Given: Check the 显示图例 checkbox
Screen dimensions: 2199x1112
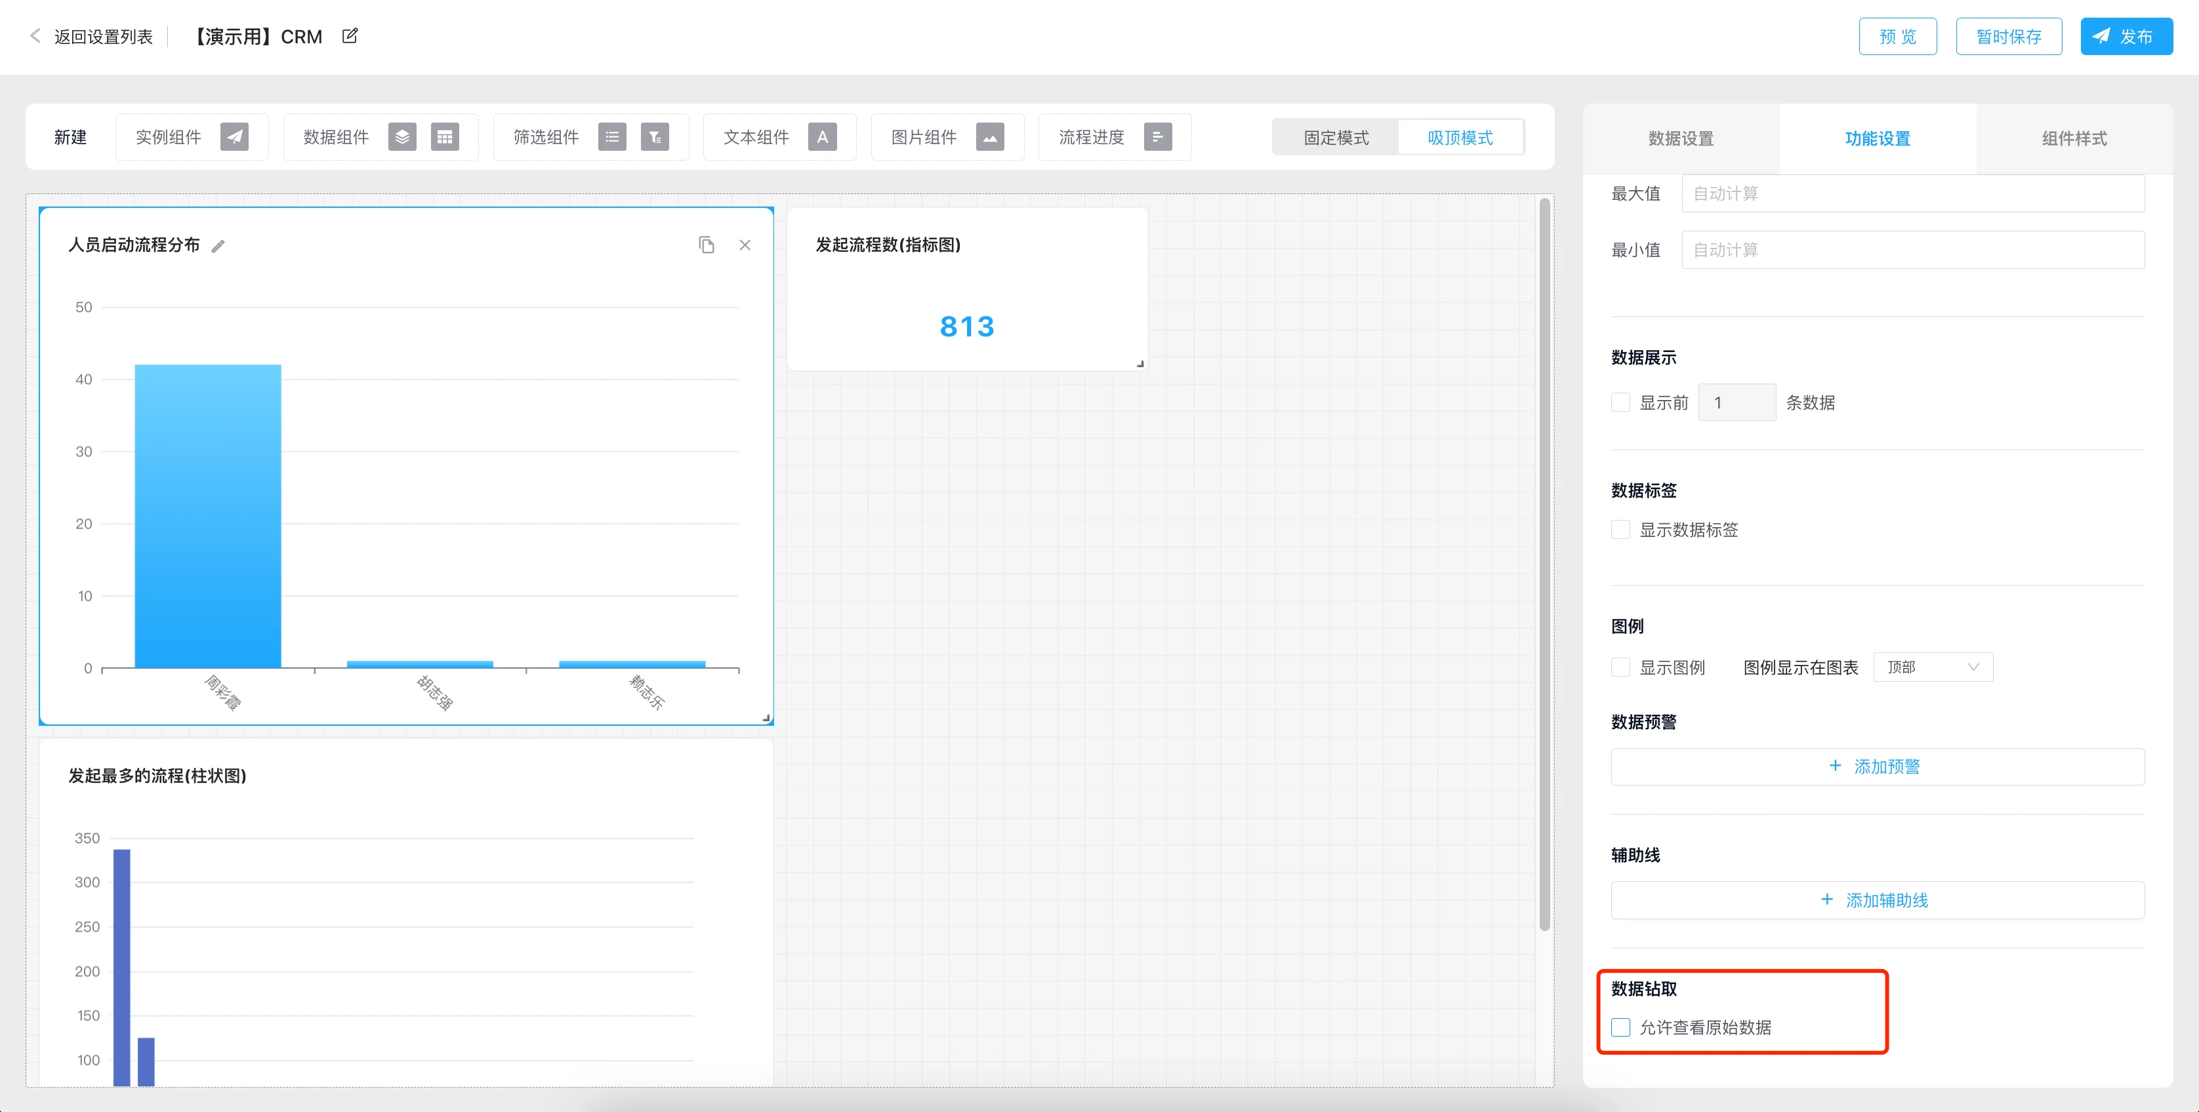Looking at the screenshot, I should tap(1621, 667).
